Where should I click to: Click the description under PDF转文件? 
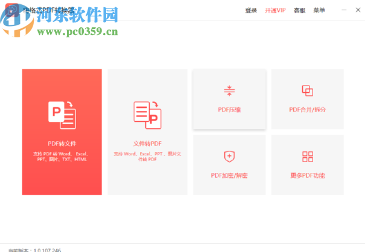[61, 157]
